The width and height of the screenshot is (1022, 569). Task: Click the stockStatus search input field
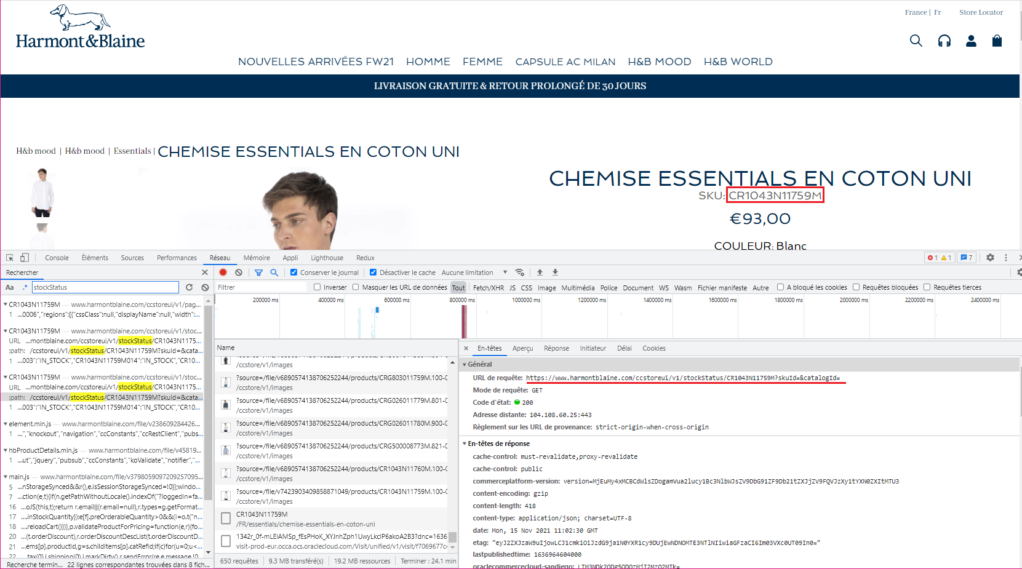[105, 287]
